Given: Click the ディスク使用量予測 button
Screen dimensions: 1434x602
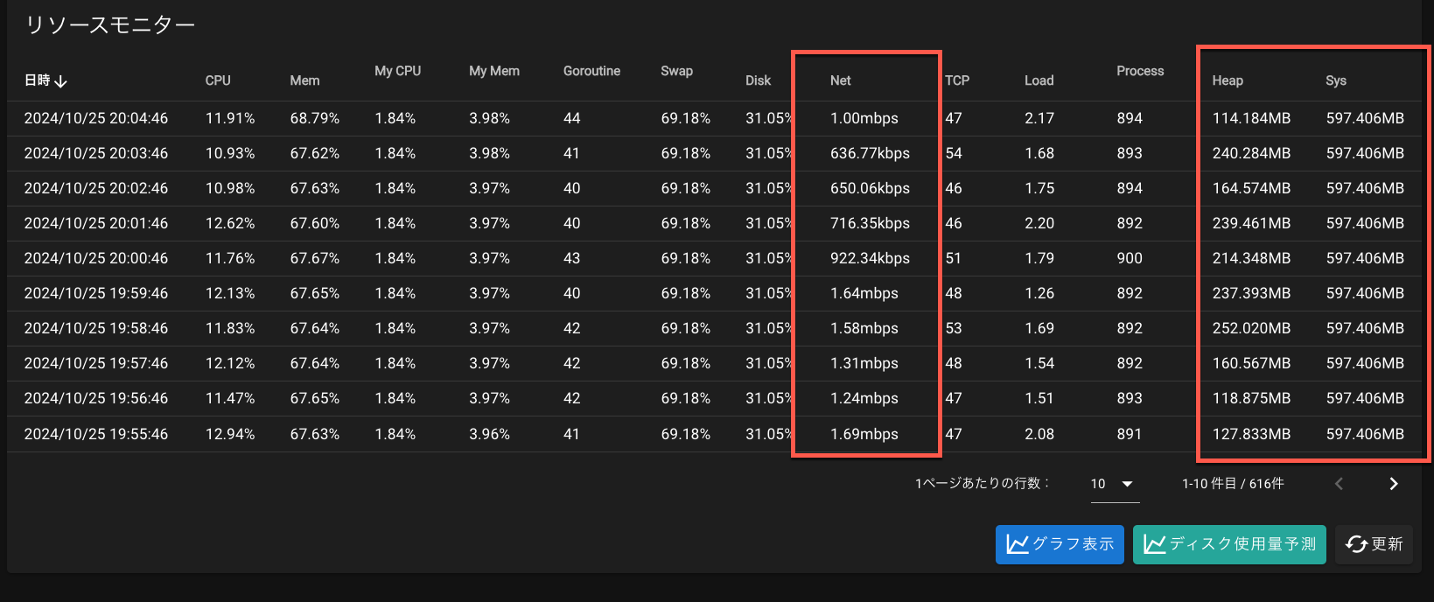Looking at the screenshot, I should pos(1229,544).
